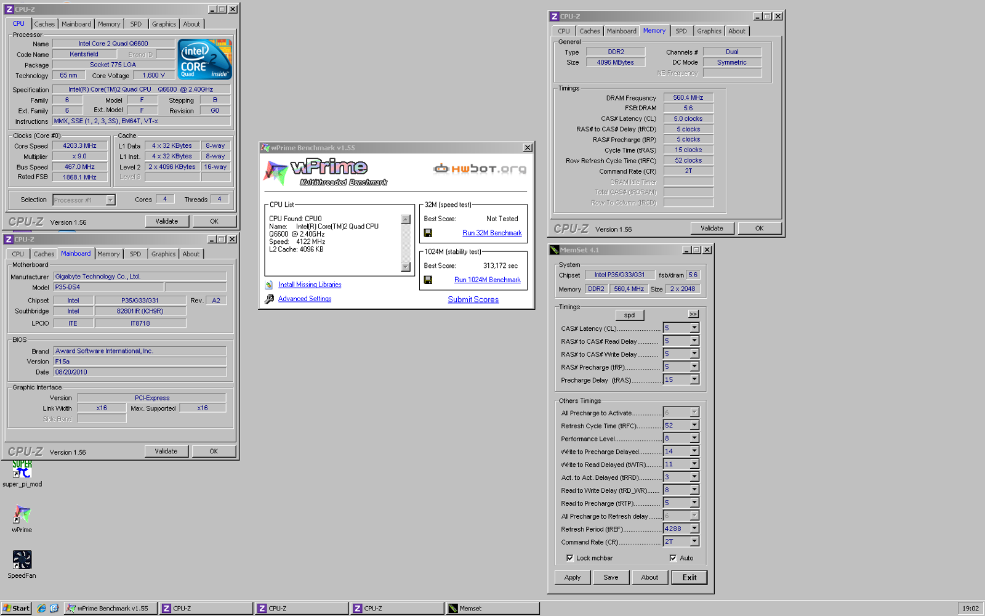Click Install Missing Libraries link
985x616 pixels.
coord(310,285)
